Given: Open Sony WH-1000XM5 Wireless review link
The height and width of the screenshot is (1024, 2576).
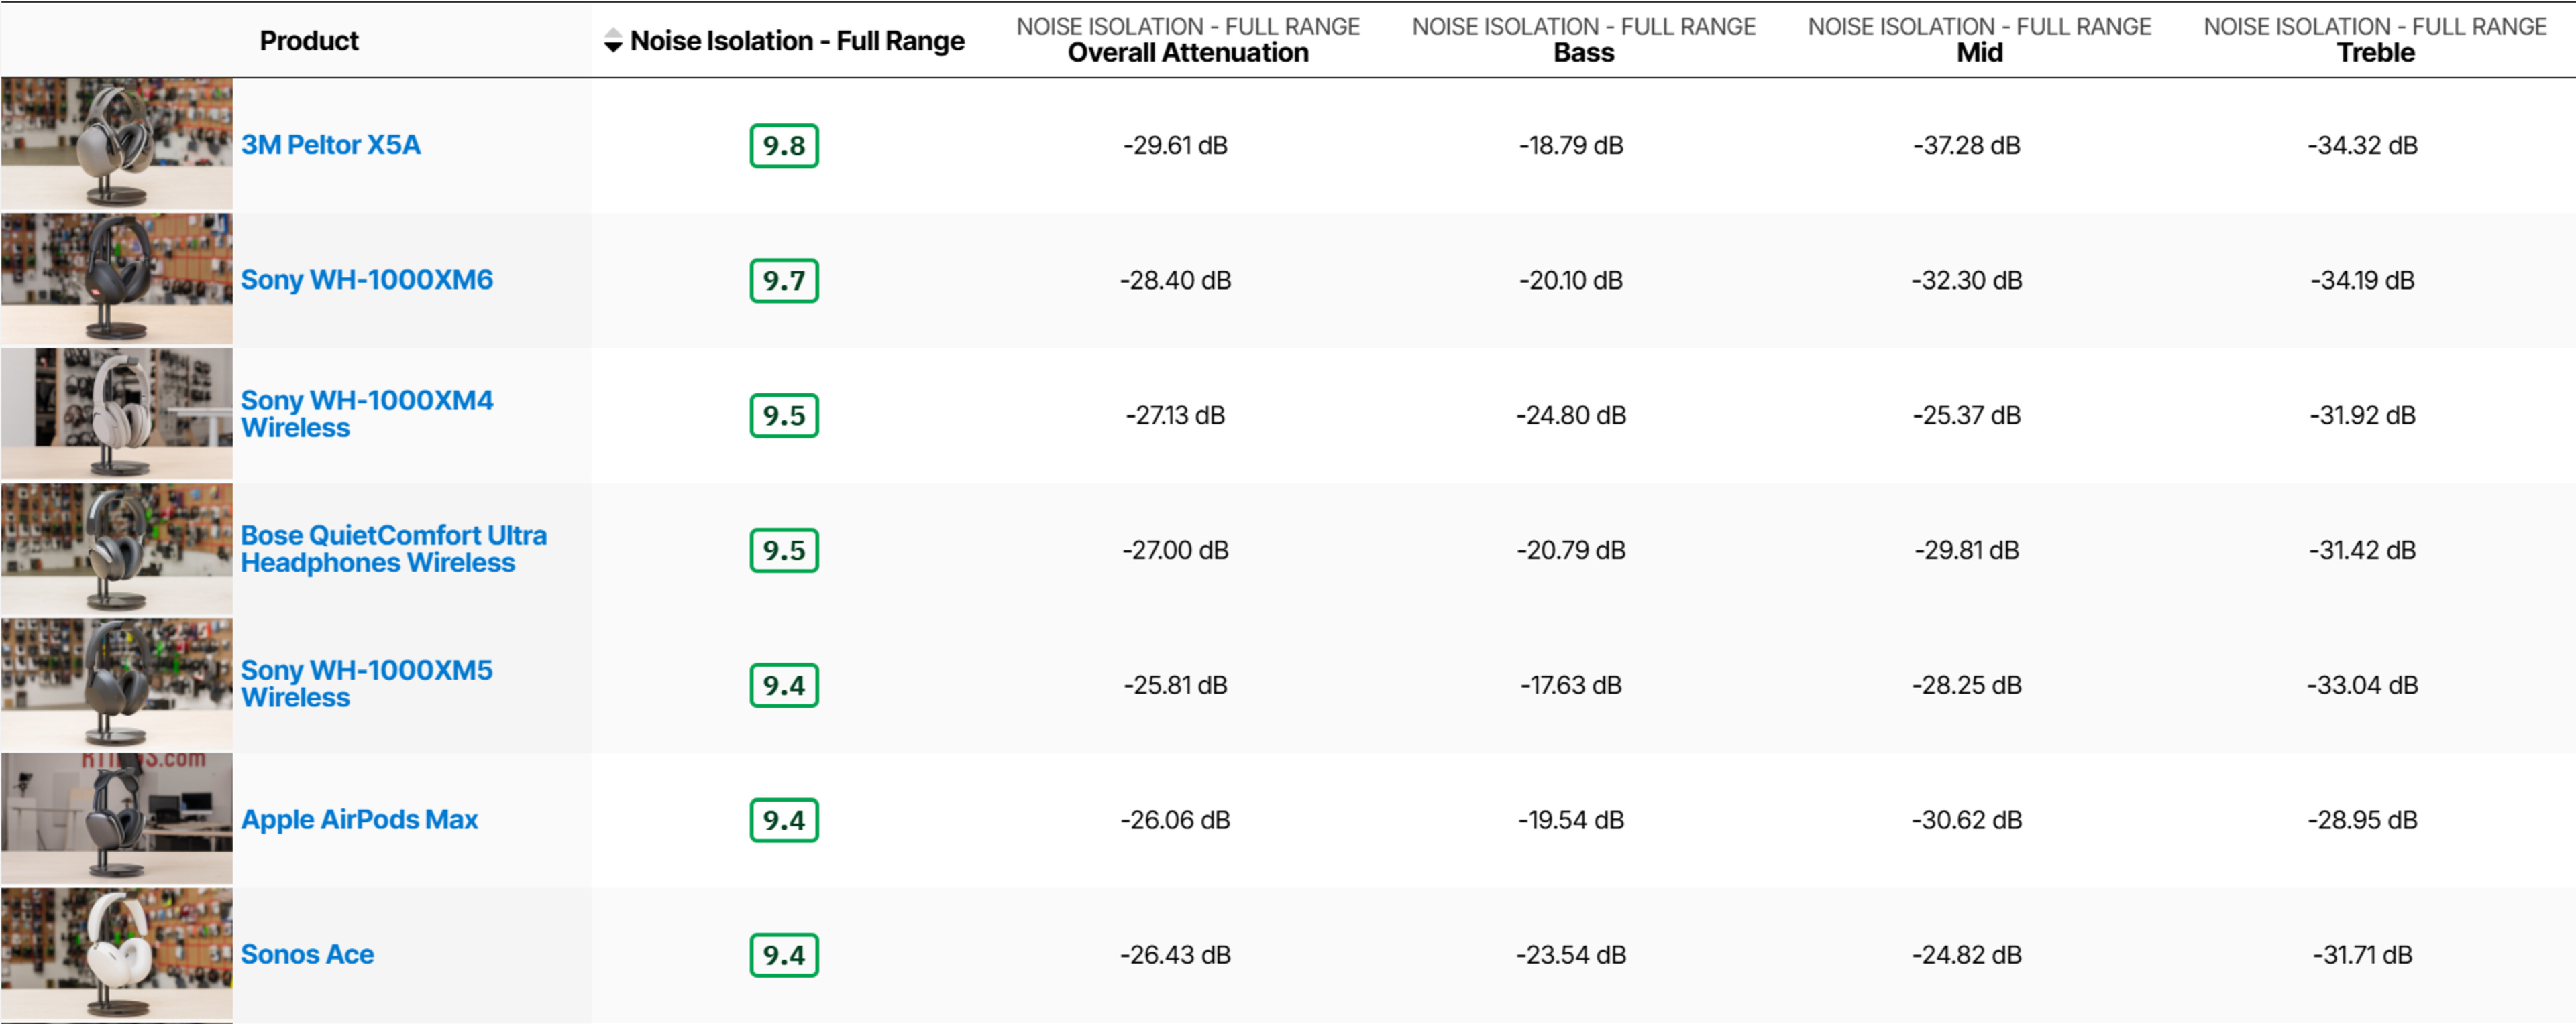Looking at the screenshot, I should click(x=366, y=684).
